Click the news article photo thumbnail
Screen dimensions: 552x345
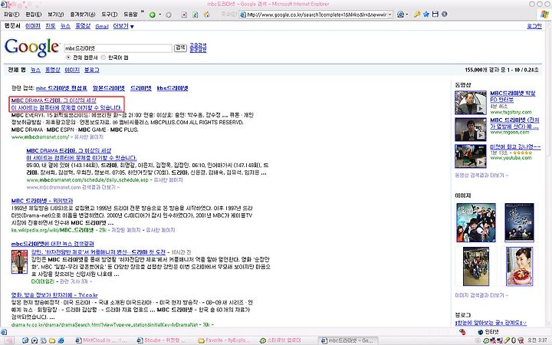click(x=19, y=261)
